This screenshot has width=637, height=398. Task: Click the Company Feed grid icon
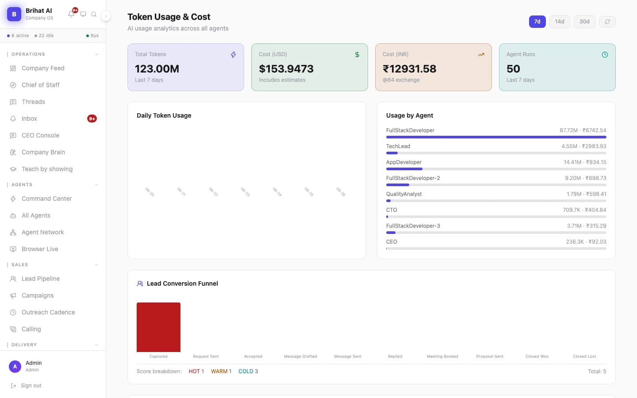13,68
